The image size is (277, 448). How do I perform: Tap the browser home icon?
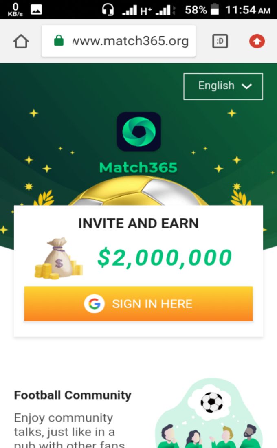[x=21, y=42]
